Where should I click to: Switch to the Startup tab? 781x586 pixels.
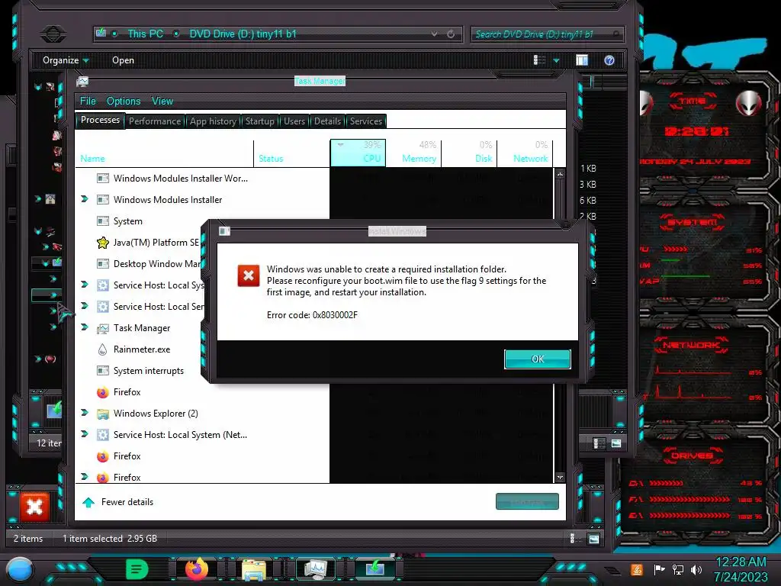tap(259, 121)
